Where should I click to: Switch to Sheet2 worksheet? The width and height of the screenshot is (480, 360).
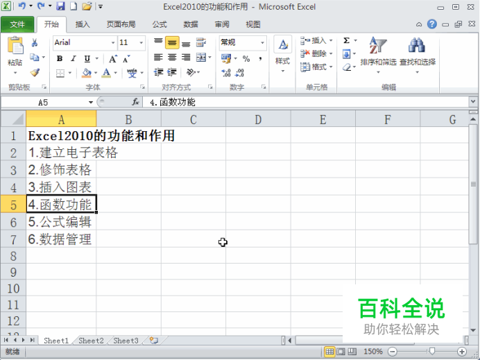91,341
